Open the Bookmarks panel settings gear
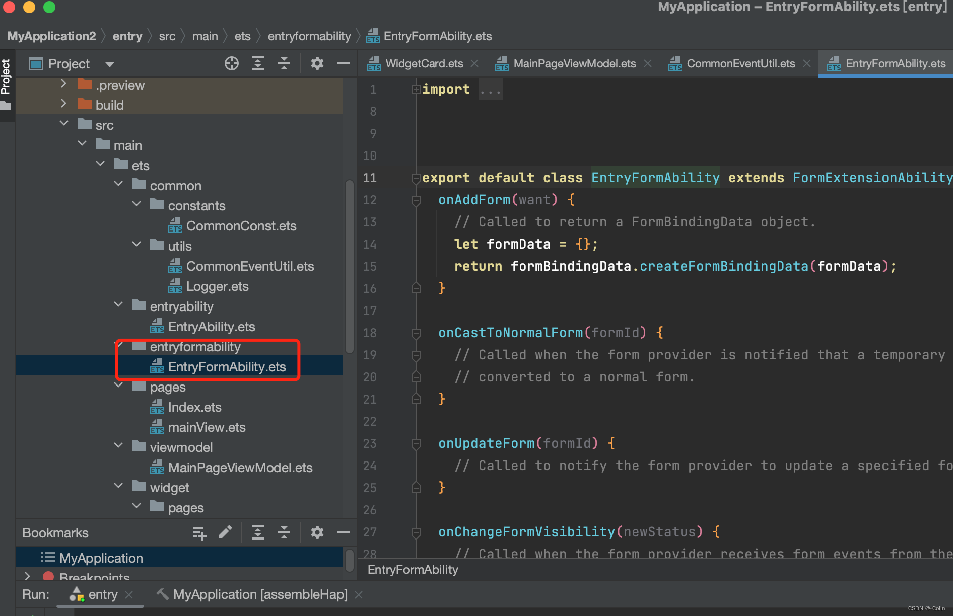The width and height of the screenshot is (953, 616). (317, 532)
